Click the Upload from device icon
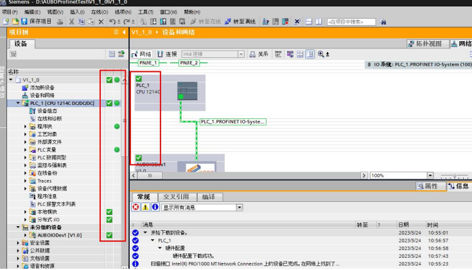 point(163,21)
